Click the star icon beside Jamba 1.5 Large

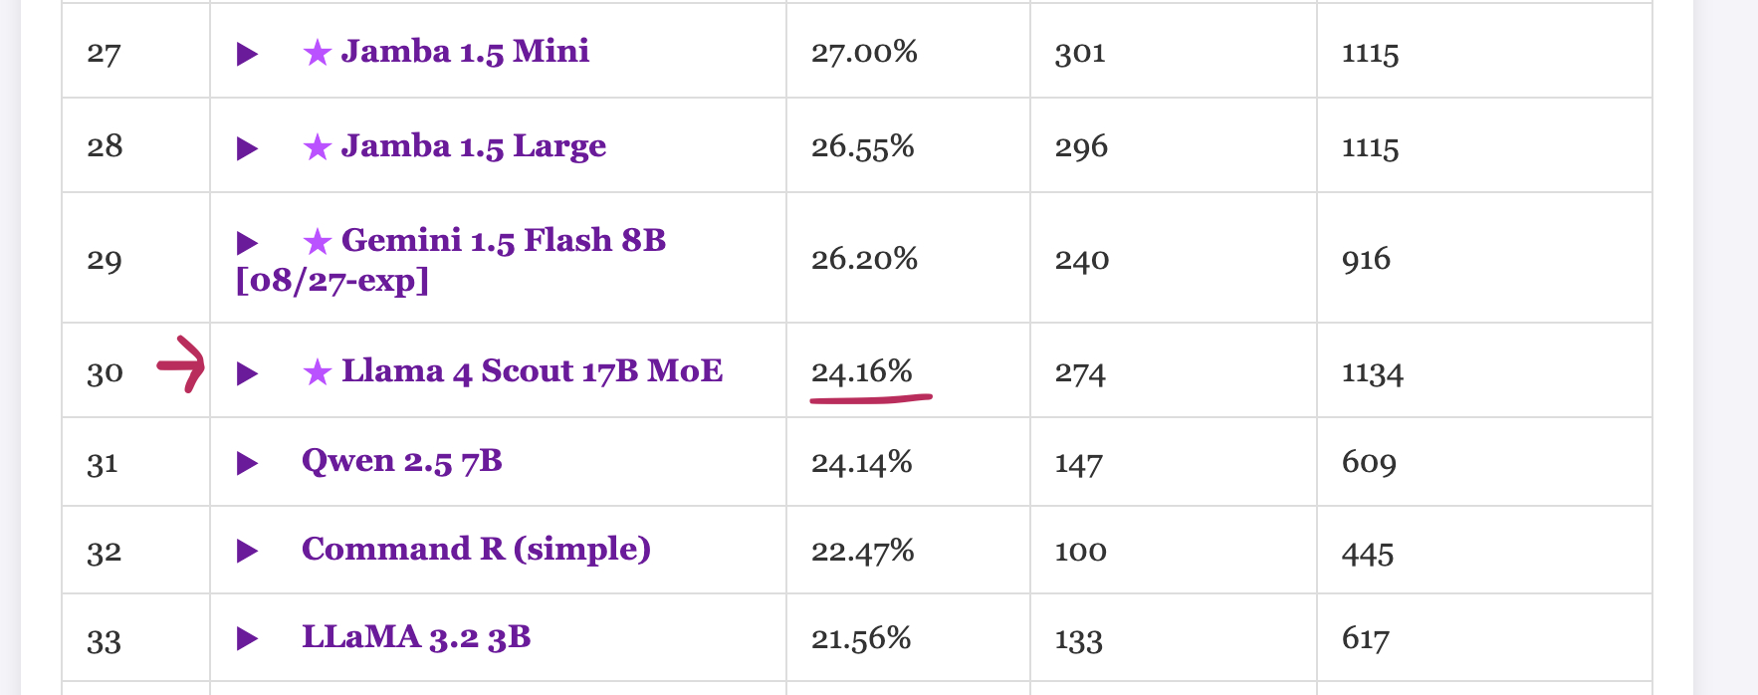318,147
